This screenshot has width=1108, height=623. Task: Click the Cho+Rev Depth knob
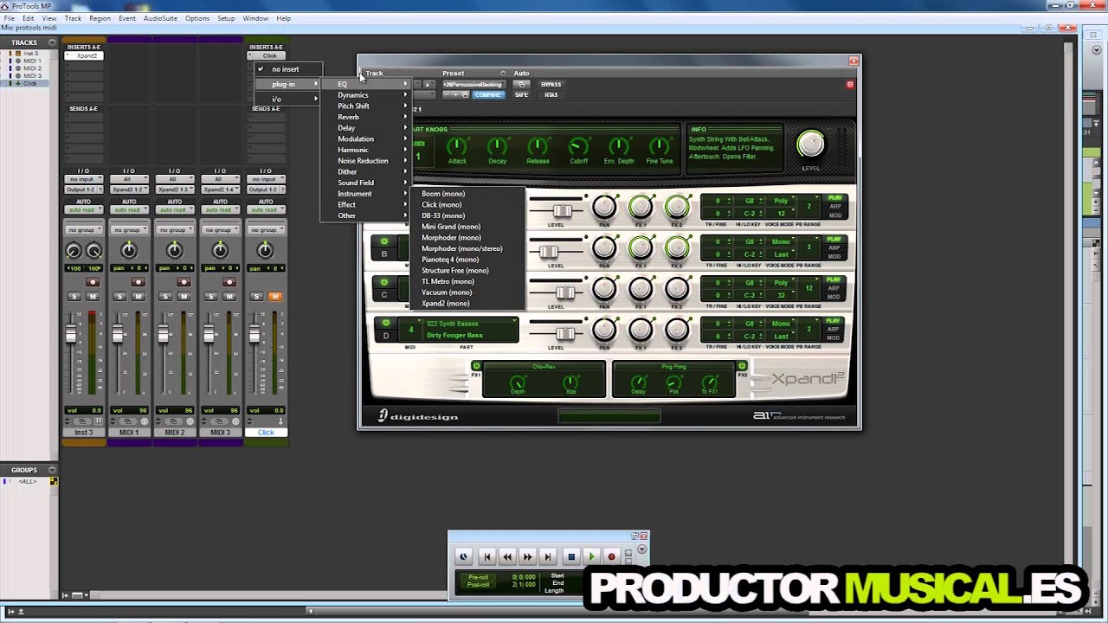518,382
